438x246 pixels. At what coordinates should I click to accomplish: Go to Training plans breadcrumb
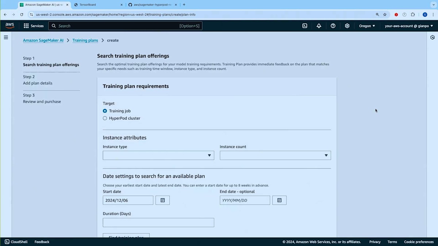pyautogui.click(x=85, y=40)
